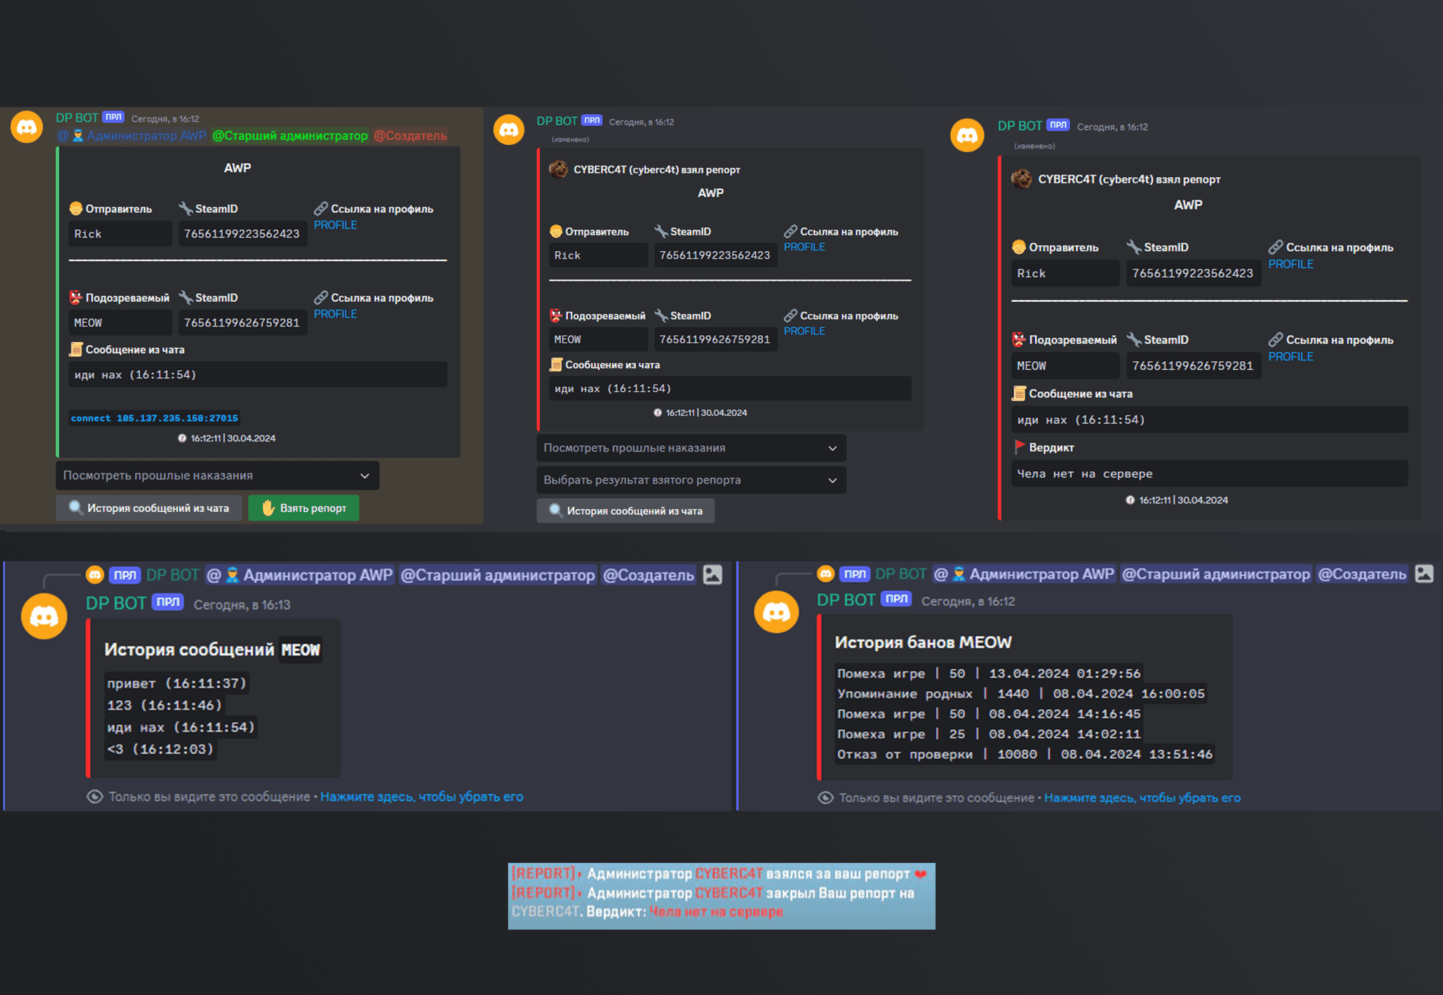Click the green Взять репорт button

click(x=304, y=508)
